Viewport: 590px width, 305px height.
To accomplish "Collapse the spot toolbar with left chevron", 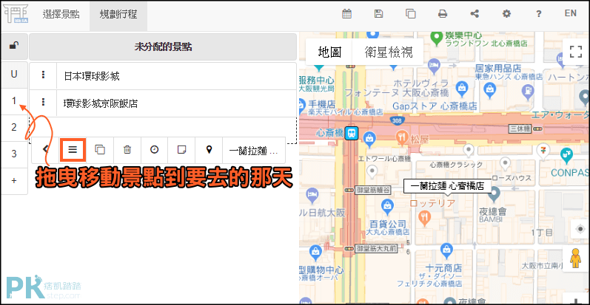I will tap(46, 149).
